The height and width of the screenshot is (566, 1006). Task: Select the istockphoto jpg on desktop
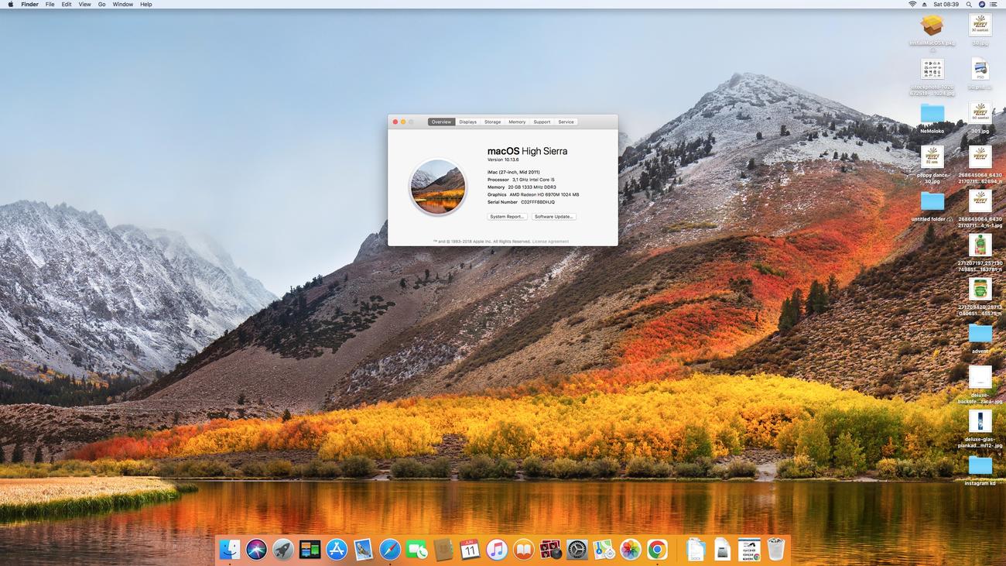click(932, 76)
